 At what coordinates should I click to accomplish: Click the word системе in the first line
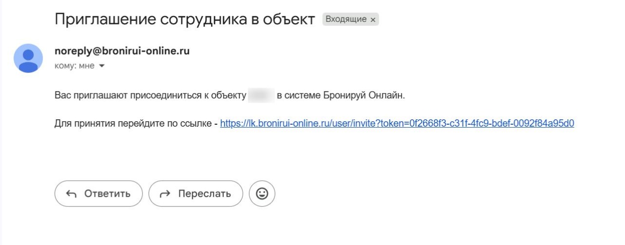pos(303,95)
